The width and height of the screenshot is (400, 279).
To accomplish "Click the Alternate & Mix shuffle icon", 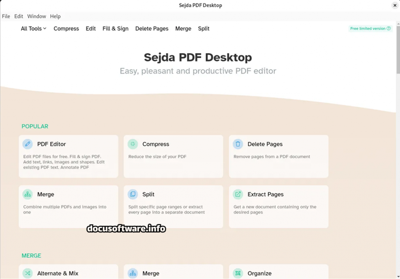I will (27, 273).
